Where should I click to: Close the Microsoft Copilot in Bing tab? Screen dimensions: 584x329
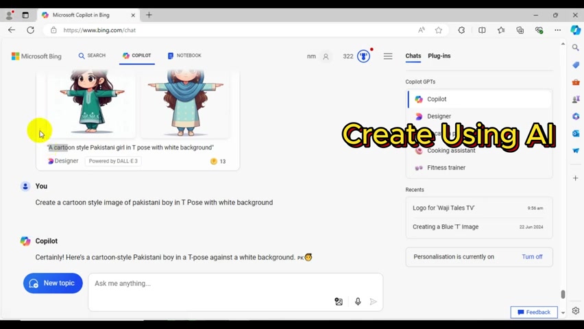(133, 15)
